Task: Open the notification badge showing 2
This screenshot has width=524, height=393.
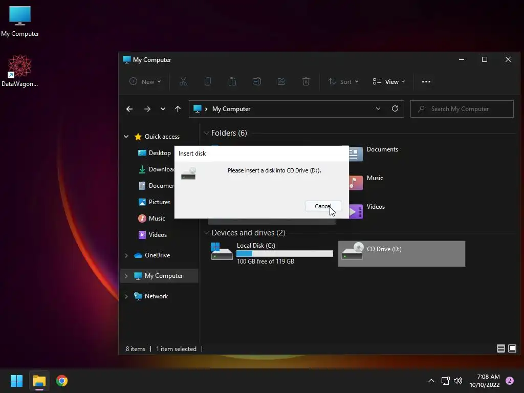Action: tap(510, 381)
